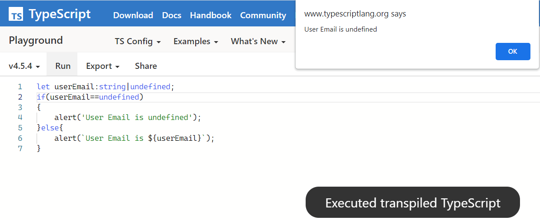Click the TS square logo icon
Screen dimensions: 540x220
pos(16,16)
